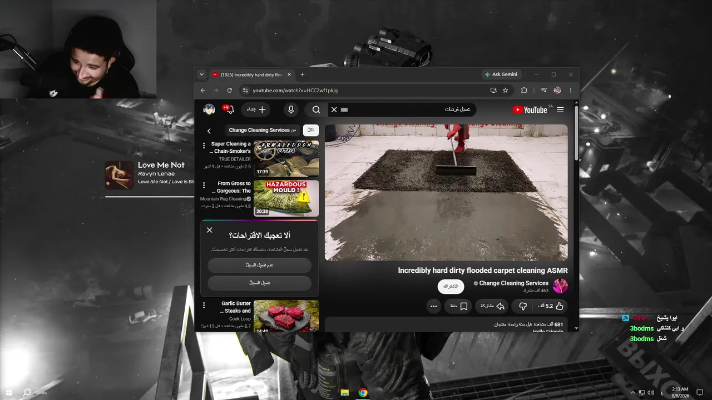Dismiss the suggestions prompt card
This screenshot has width=712, height=400.
click(x=209, y=230)
